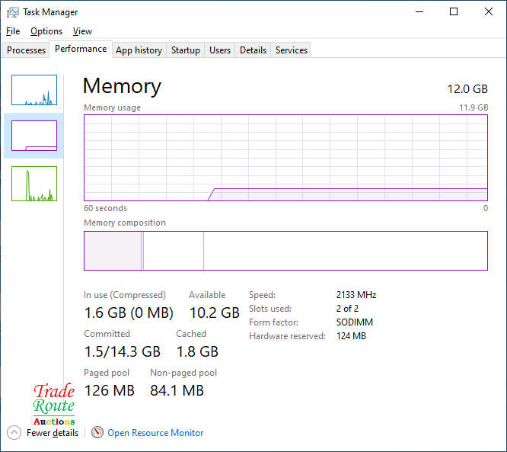
Task: Maximize the Task Manager window
Action: coord(454,12)
